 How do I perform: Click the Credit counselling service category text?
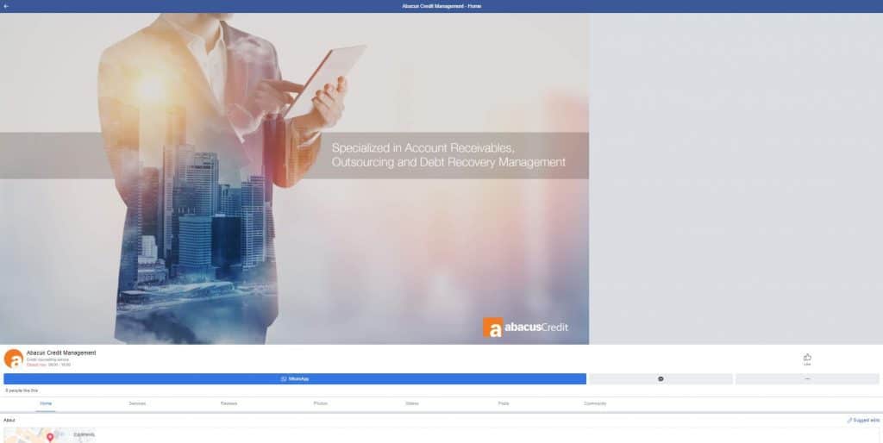pyautogui.click(x=47, y=359)
